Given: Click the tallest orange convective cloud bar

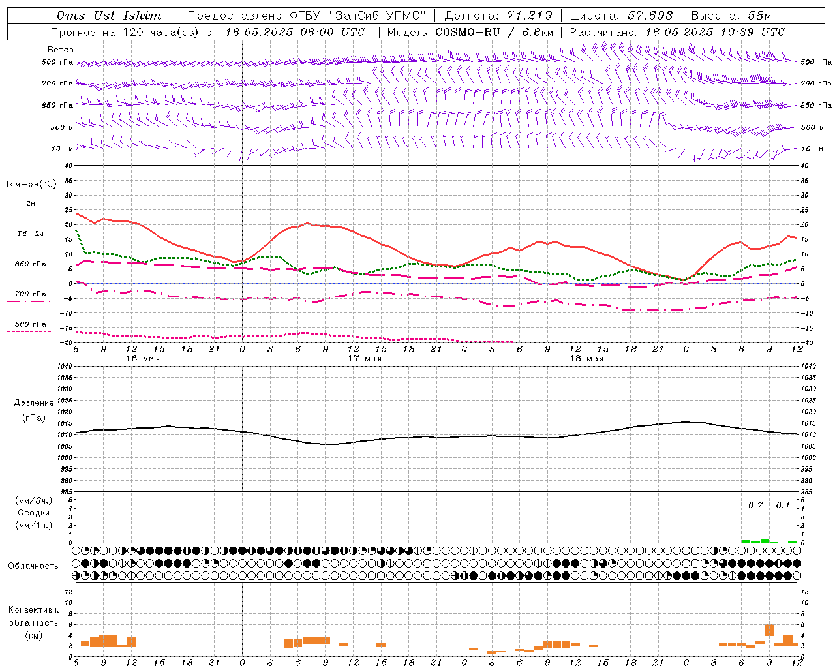Looking at the screenshot, I should (769, 630).
